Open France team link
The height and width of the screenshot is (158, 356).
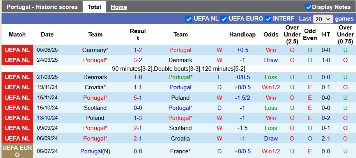click(x=180, y=151)
